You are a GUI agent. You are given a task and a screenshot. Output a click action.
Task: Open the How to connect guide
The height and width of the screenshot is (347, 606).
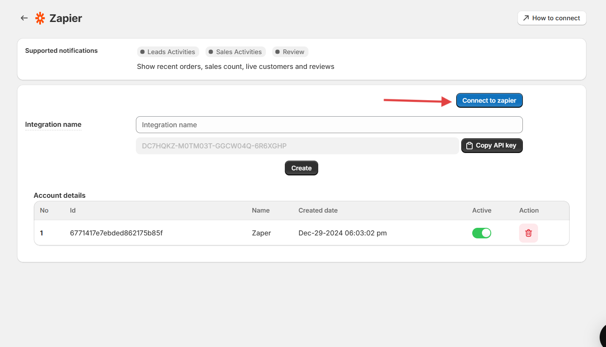(x=552, y=18)
